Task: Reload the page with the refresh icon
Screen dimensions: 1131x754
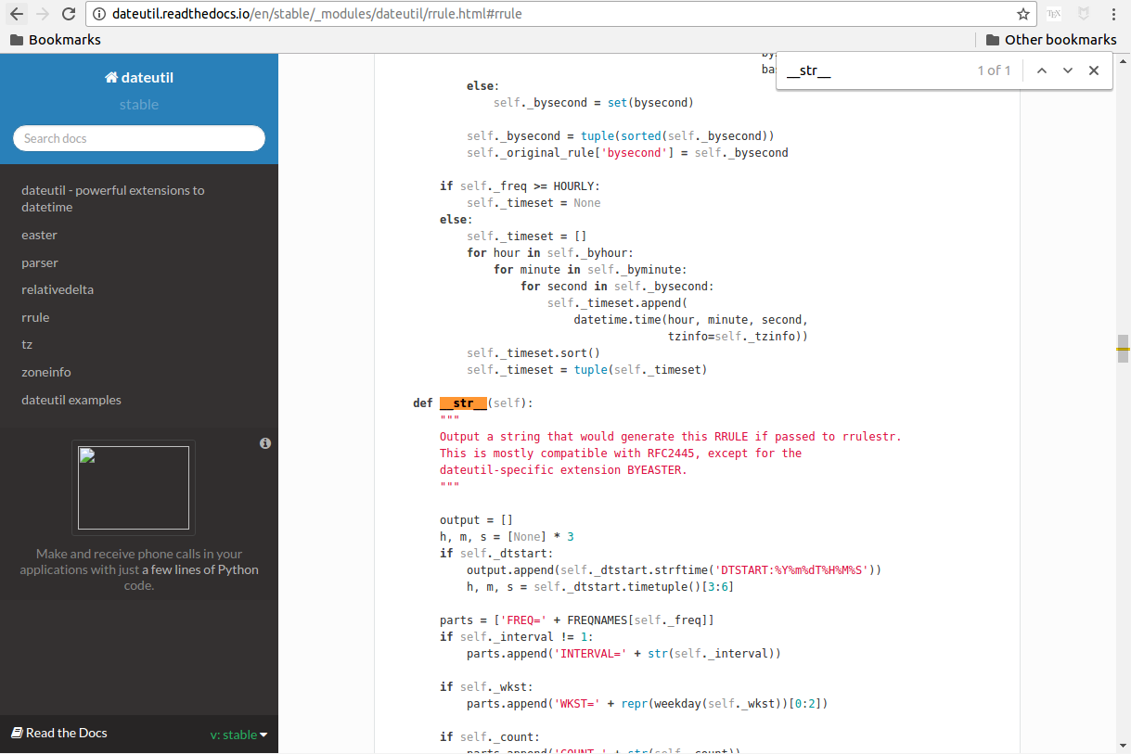Action: coord(69,14)
